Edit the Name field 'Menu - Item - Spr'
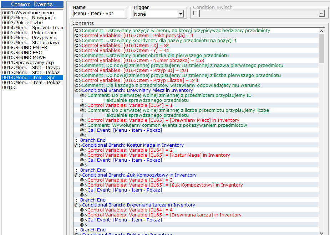Viewport: 330px width, 235px height. click(x=98, y=14)
